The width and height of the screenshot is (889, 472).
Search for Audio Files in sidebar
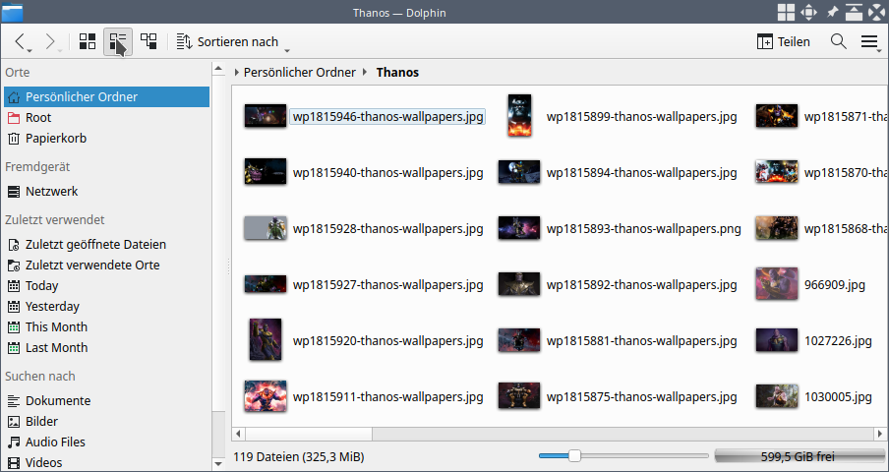[106, 442]
